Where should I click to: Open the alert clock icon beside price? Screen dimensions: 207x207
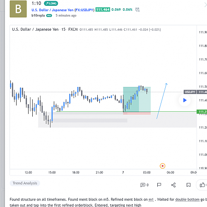[137, 10]
